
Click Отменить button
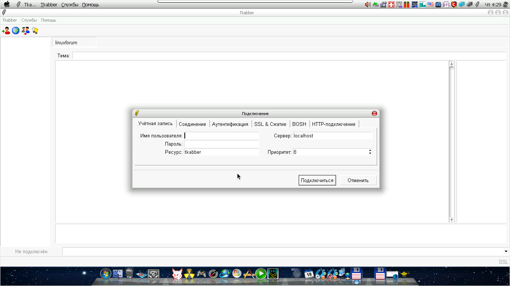(358, 180)
